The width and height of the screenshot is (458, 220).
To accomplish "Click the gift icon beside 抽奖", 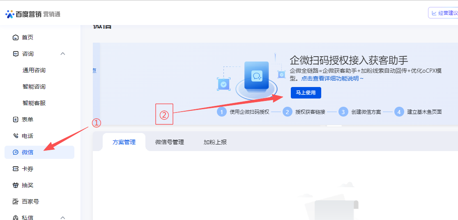I will pyautogui.click(x=16, y=185).
